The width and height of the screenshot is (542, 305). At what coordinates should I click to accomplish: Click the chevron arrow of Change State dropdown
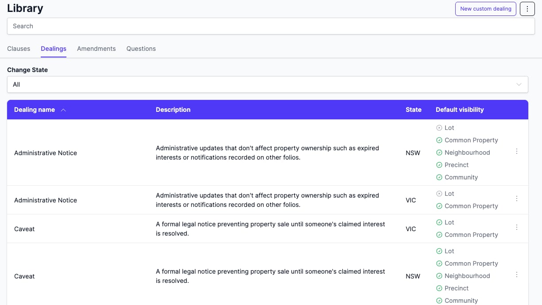(x=519, y=84)
